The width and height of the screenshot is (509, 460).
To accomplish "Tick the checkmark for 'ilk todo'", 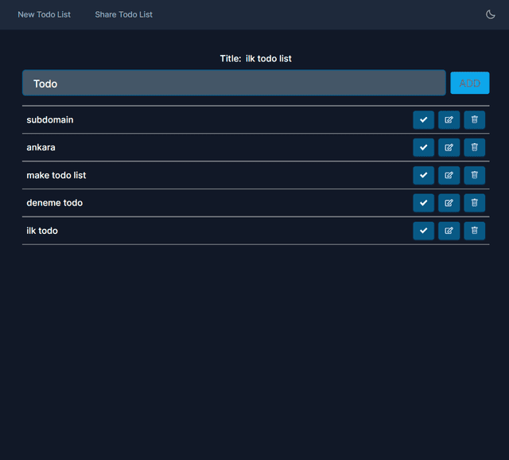I will 423,231.
